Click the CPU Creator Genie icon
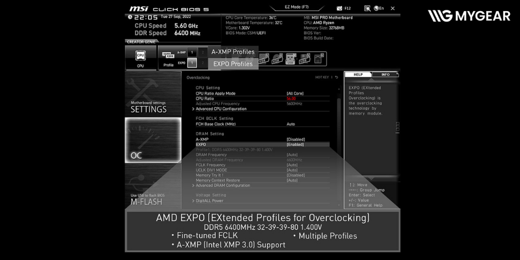 [x=140, y=57]
